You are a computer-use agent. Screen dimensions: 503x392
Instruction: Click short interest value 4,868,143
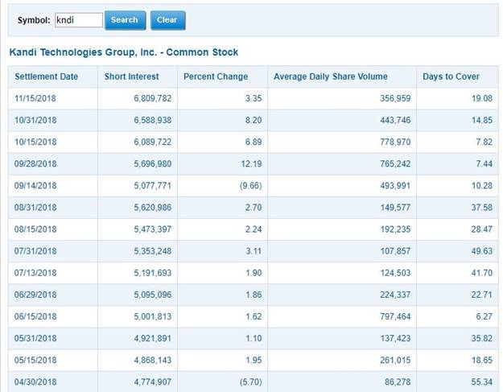click(x=153, y=361)
